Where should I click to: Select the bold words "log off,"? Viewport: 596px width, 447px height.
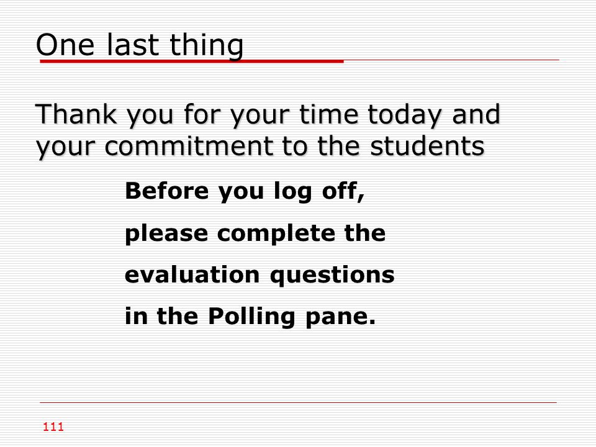click(319, 191)
